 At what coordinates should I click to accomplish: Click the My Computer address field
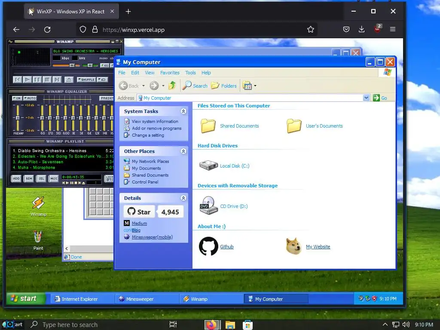(x=250, y=98)
